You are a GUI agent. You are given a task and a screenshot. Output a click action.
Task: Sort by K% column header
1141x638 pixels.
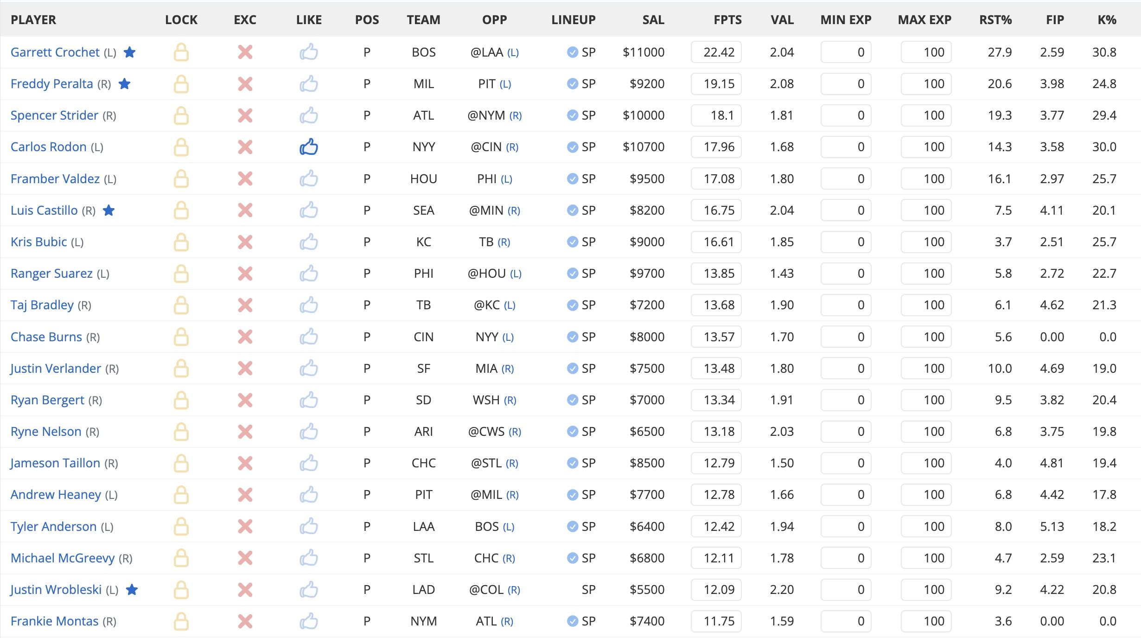(x=1107, y=20)
